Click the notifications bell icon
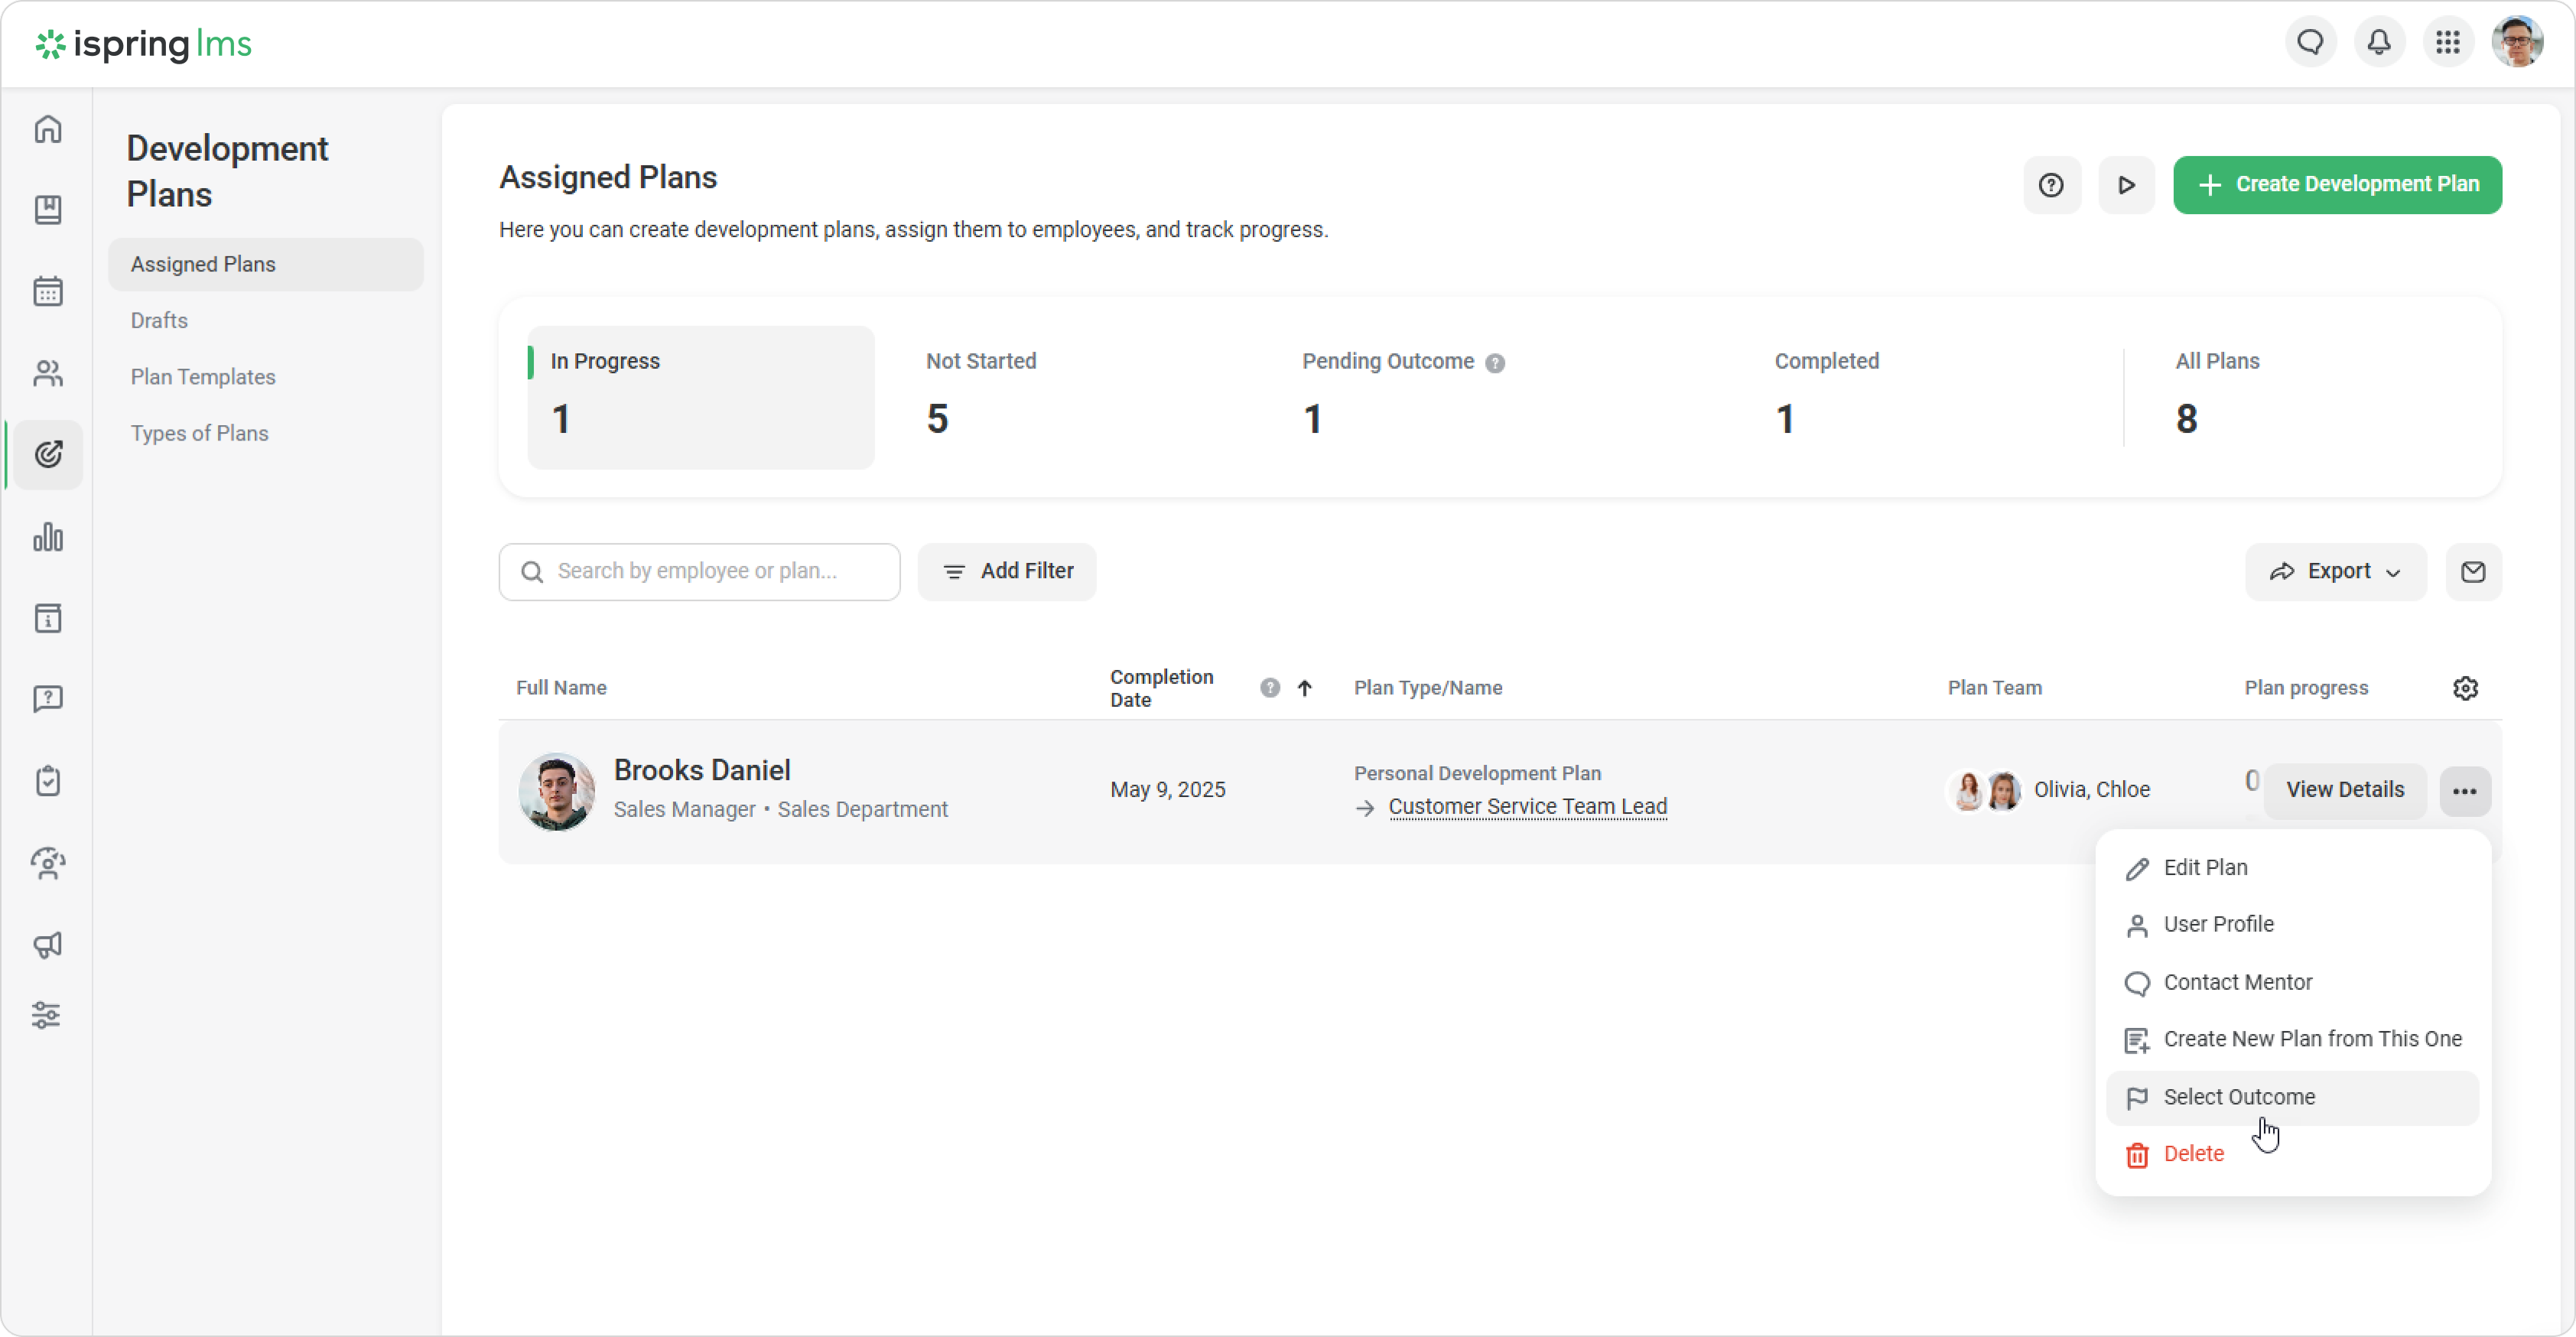This screenshot has height=1337, width=2576. point(2379,42)
